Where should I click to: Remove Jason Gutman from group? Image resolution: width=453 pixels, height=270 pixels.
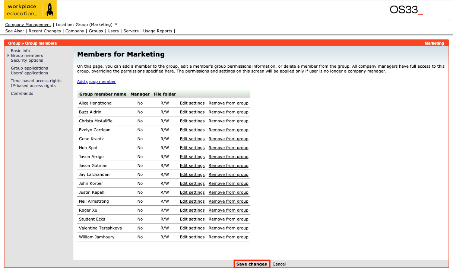[x=228, y=165]
